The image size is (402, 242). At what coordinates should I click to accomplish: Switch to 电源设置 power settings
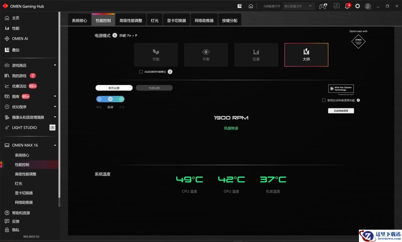tap(154, 88)
